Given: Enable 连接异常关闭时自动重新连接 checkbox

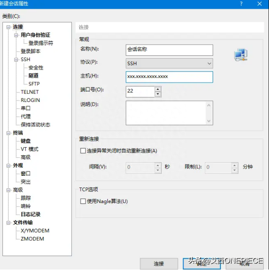Looking at the screenshot, I should point(83,151).
